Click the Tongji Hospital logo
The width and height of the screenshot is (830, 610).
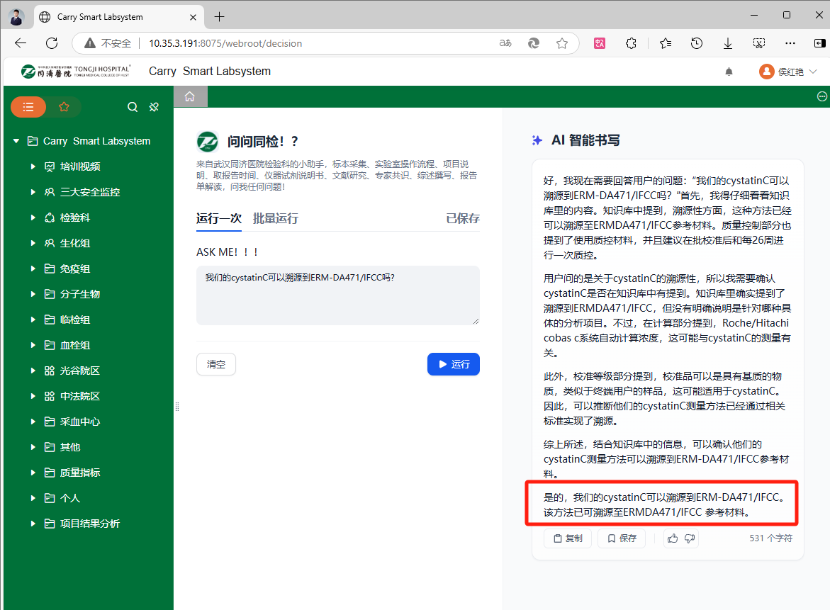pos(76,71)
